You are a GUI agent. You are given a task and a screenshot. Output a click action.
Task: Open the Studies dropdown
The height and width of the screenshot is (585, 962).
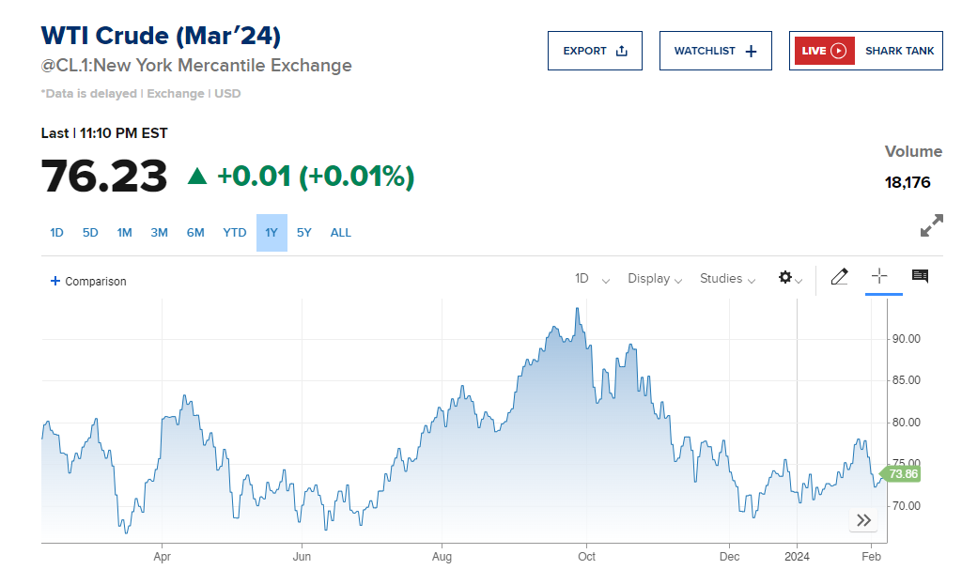tap(728, 279)
